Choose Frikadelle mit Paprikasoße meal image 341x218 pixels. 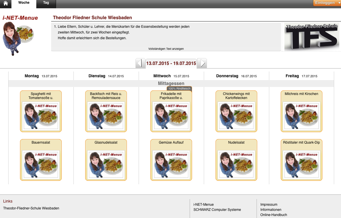coord(171,116)
